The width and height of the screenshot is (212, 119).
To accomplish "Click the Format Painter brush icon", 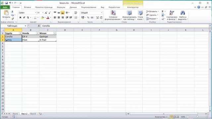I will [13, 19].
